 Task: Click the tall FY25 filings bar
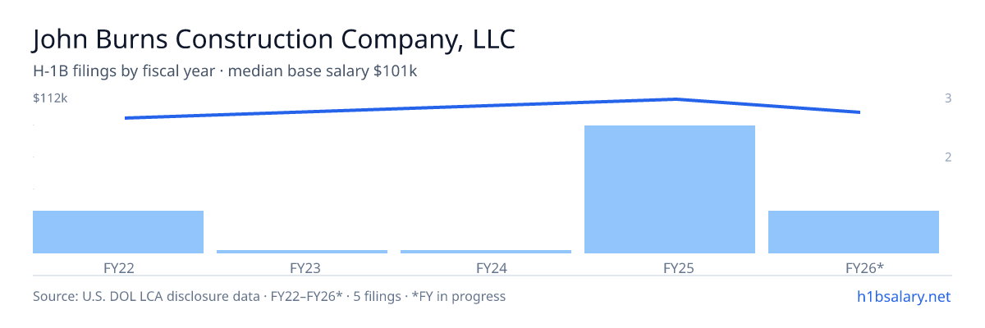(670, 189)
